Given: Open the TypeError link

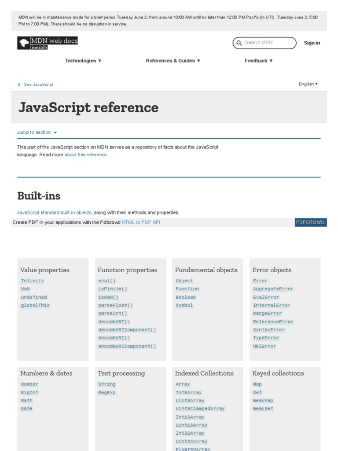Looking at the screenshot, I should (266, 338).
